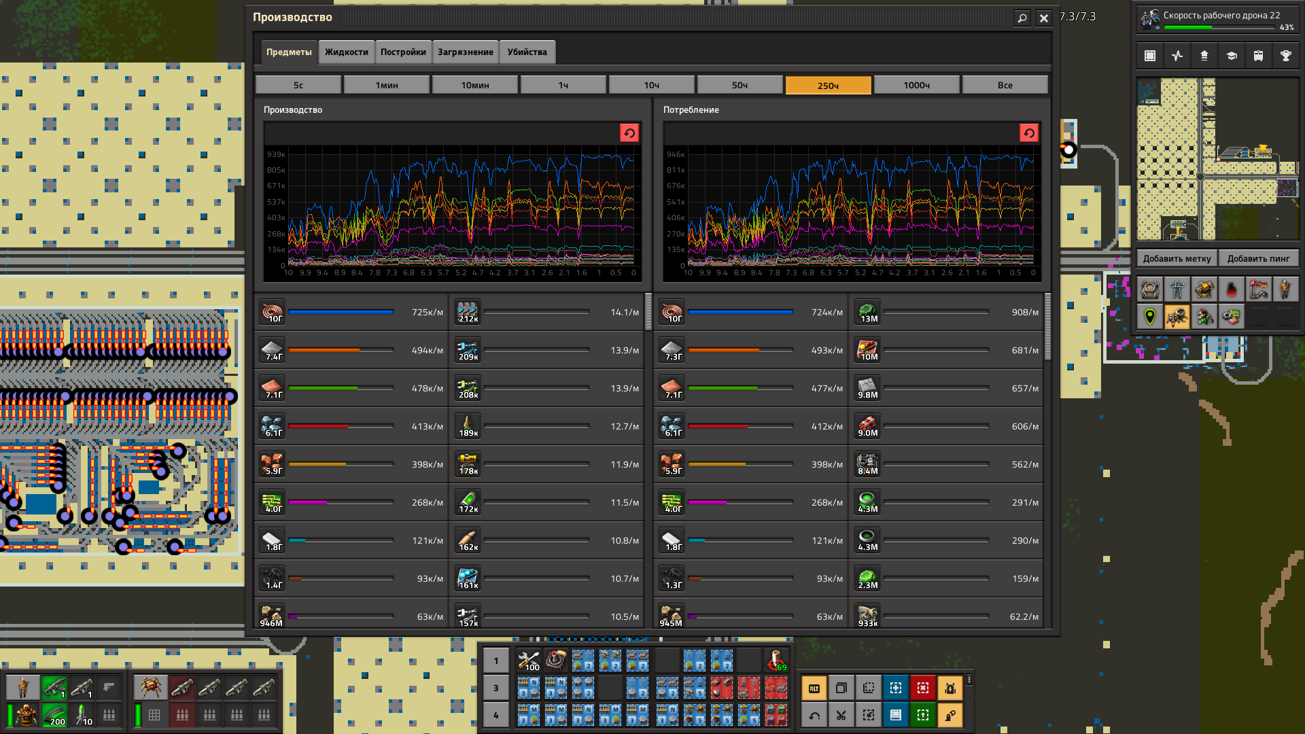Viewport: 1305px width, 734px height.
Task: Toggle logistic network overlay on the map
Action: pos(1150,290)
